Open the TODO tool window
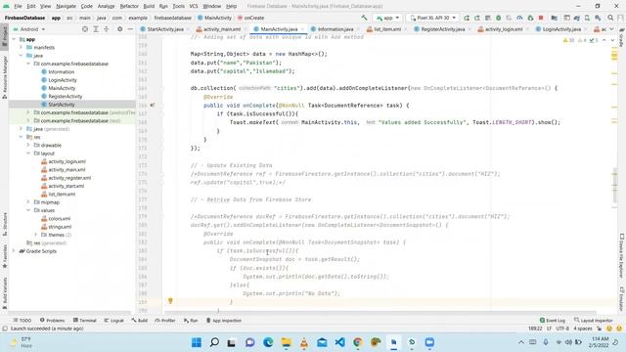This screenshot has width=626, height=352. [22, 320]
